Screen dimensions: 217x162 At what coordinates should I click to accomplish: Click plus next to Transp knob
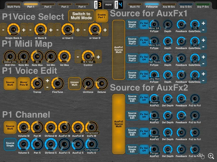tap(47, 81)
